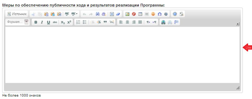Create a Div container icon
This screenshot has height=99, width=252.
(x=112, y=22)
